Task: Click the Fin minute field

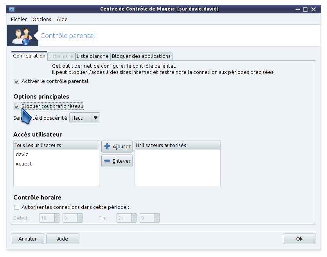Action: pos(147,218)
